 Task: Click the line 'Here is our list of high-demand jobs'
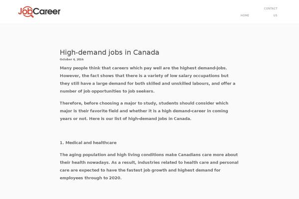[126, 118]
